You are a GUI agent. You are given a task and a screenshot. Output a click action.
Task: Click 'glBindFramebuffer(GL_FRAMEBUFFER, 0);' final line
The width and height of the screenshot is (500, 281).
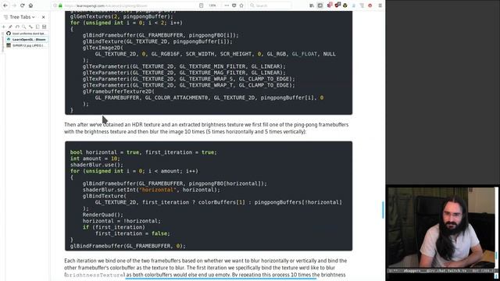click(x=127, y=246)
